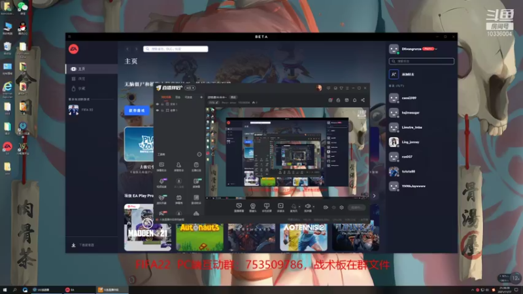Switch to second scene tab in streaming tool
The width and height of the screenshot is (523, 294).
[x=178, y=97]
